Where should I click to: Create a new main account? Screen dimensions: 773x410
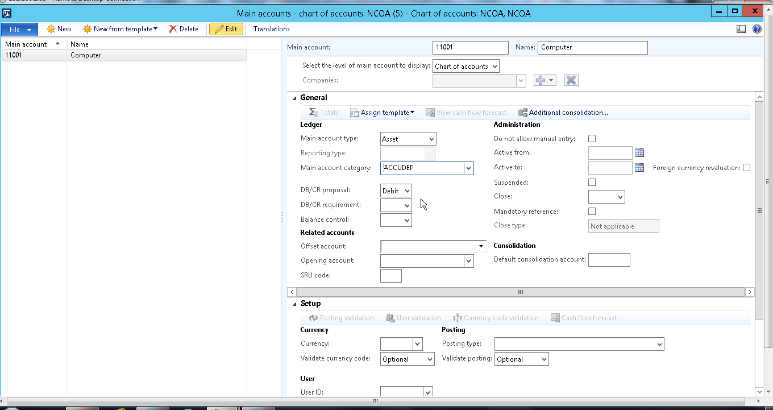[x=59, y=28]
